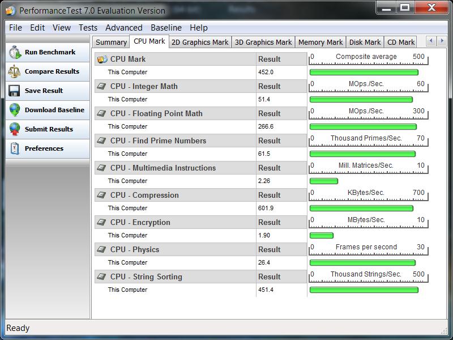
Task: Click the Download Baseline globe icon
Action: (15, 110)
